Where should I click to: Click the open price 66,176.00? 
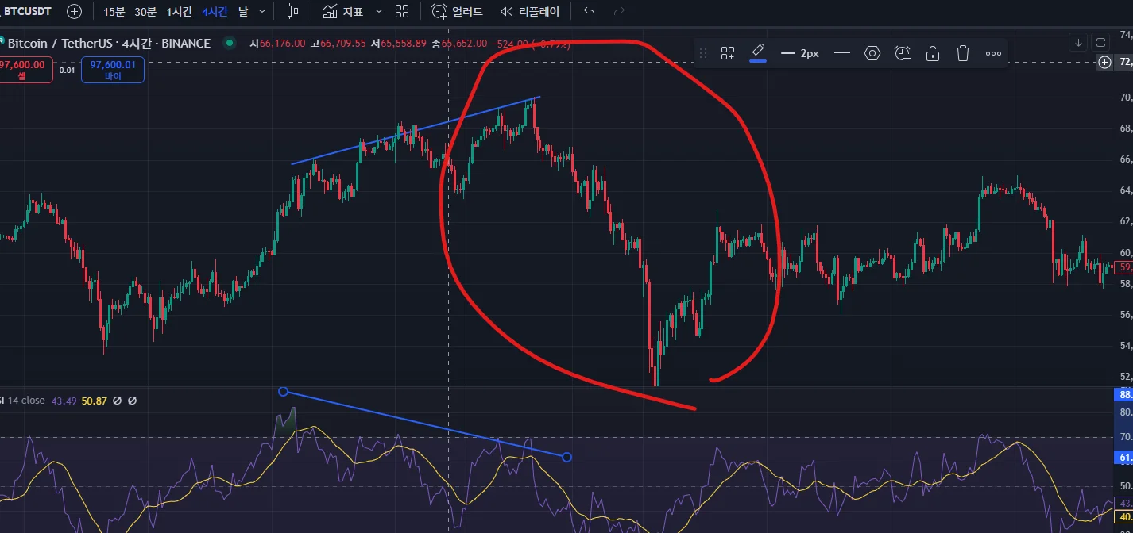(282, 43)
